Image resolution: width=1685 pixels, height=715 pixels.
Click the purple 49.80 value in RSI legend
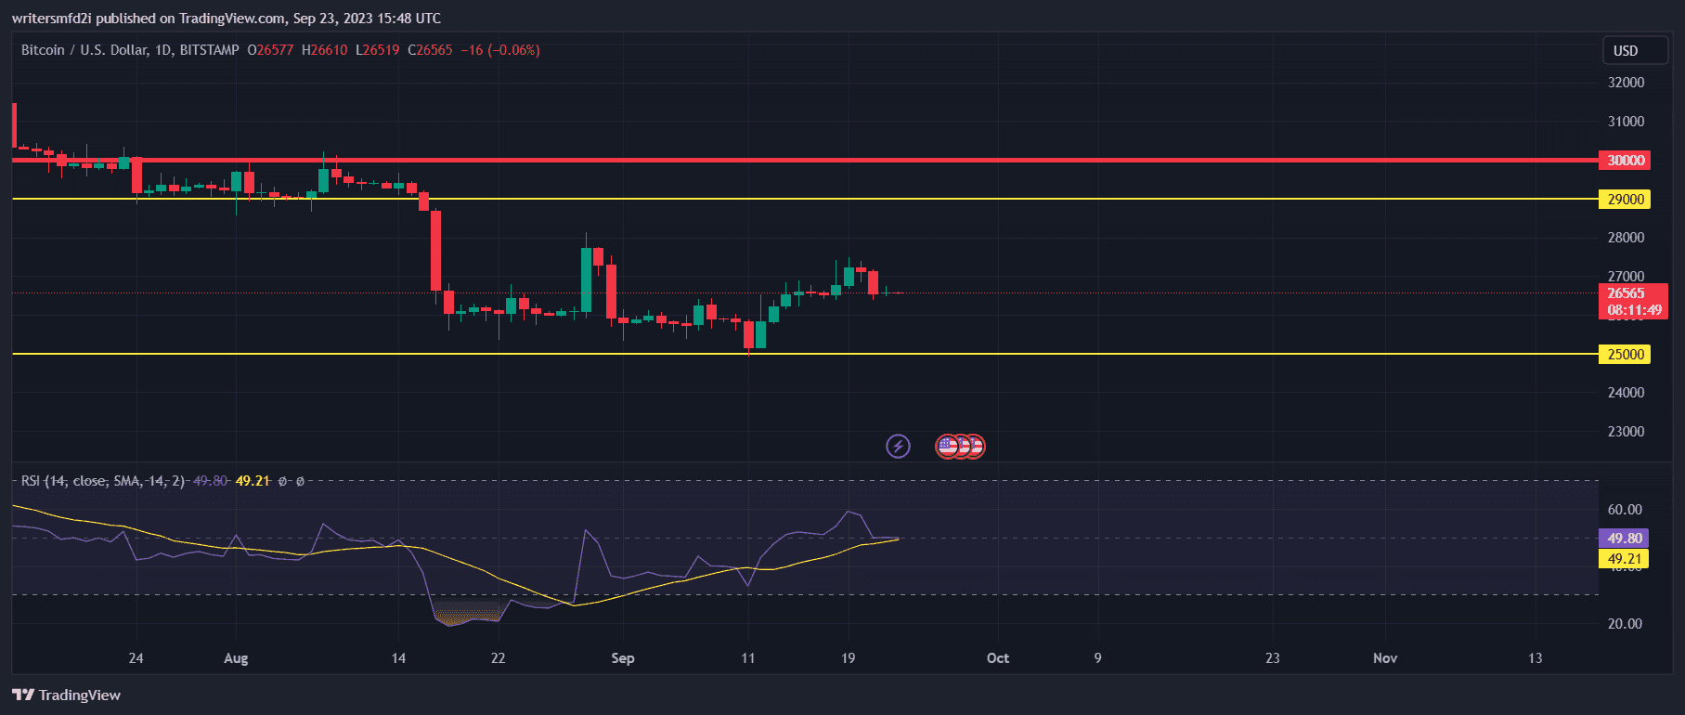pyautogui.click(x=210, y=481)
